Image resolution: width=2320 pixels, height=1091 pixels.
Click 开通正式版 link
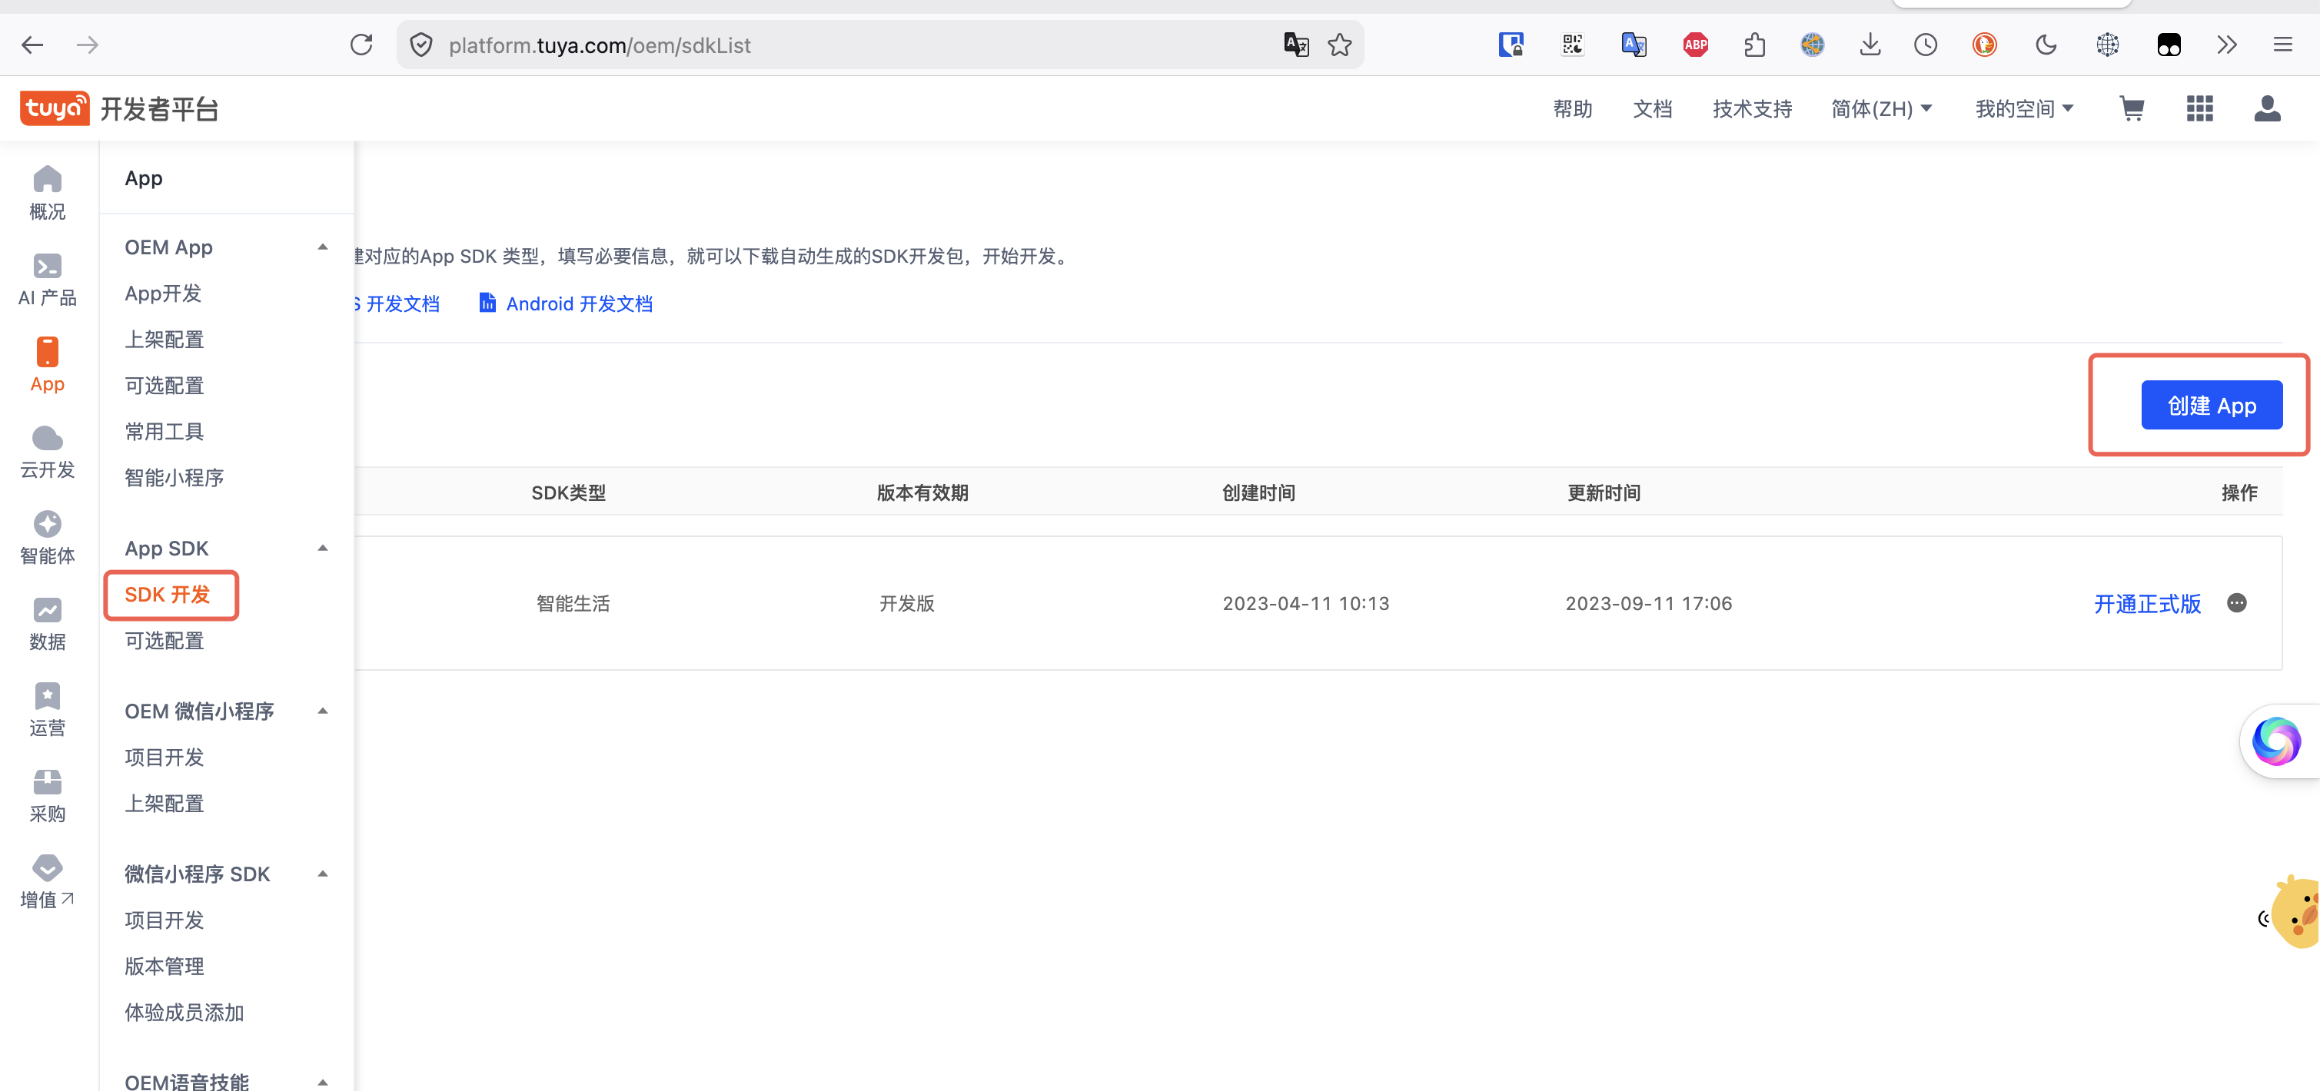point(2146,603)
